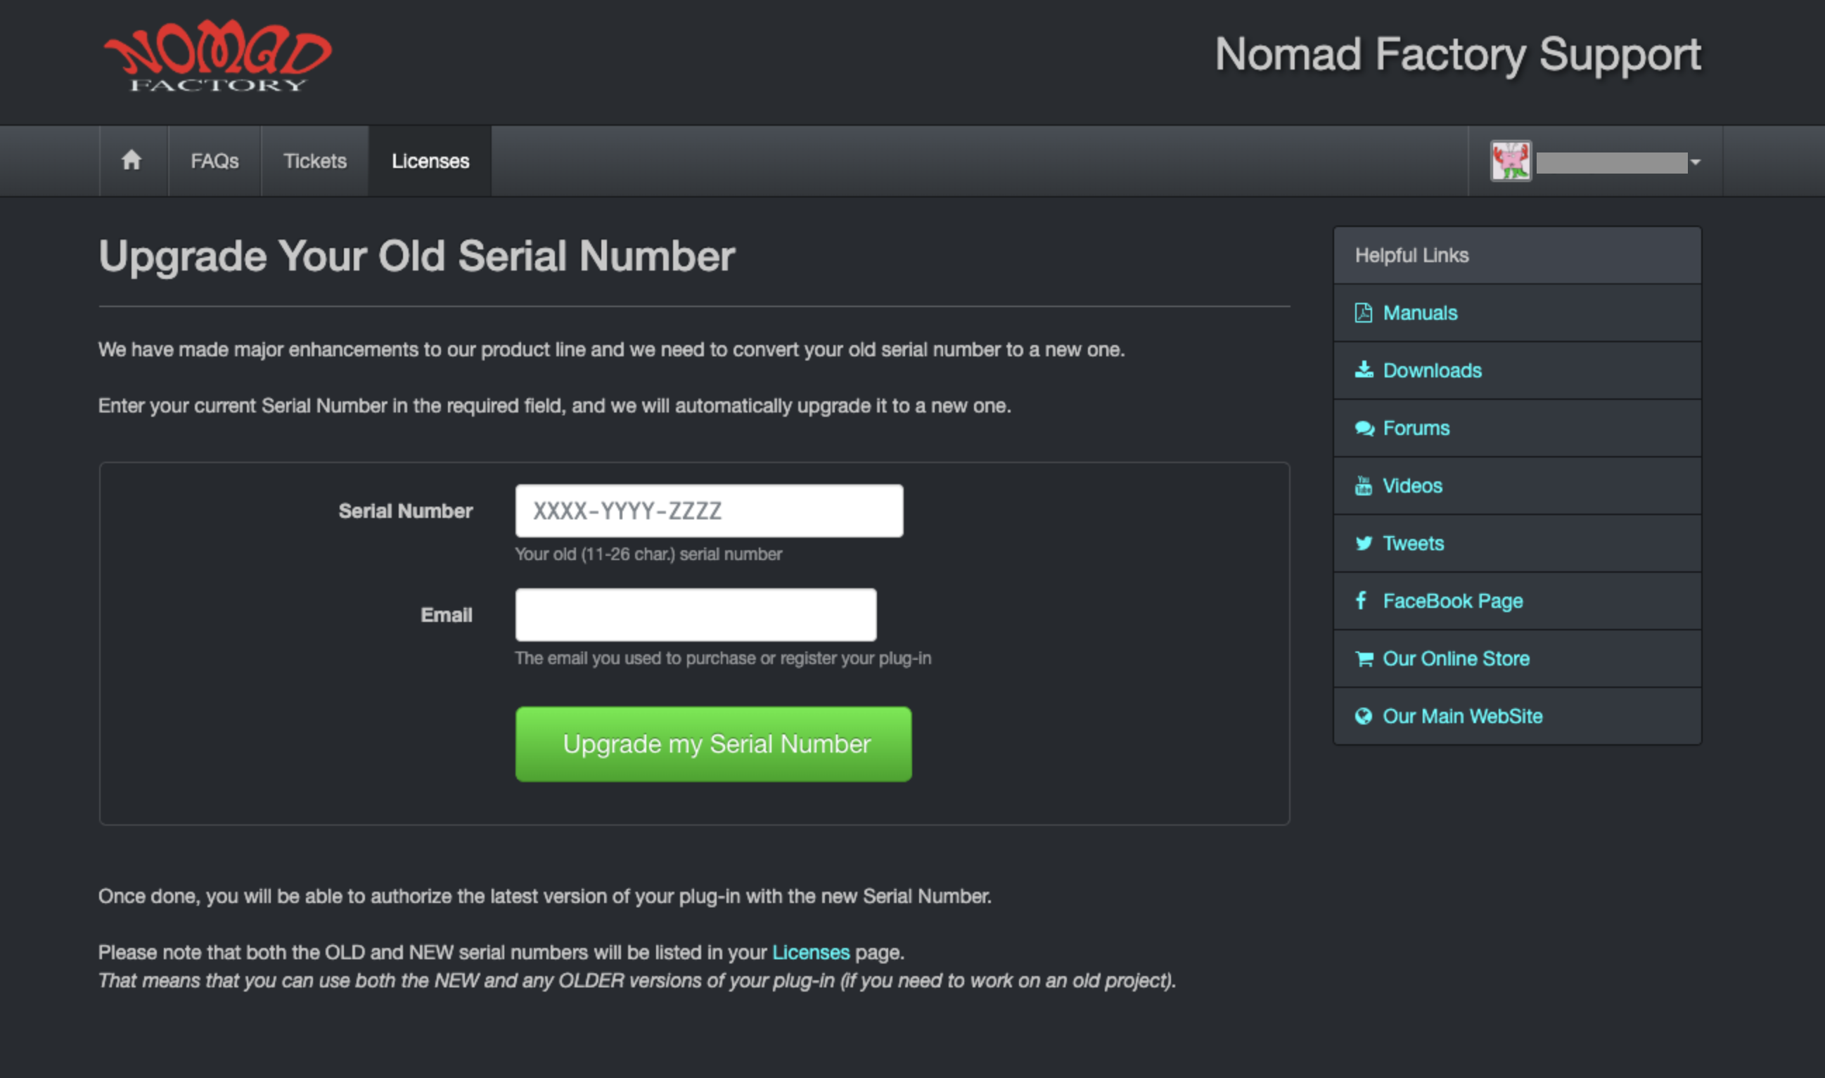Open the Tickets tab
The height and width of the screenshot is (1078, 1825).
(314, 160)
